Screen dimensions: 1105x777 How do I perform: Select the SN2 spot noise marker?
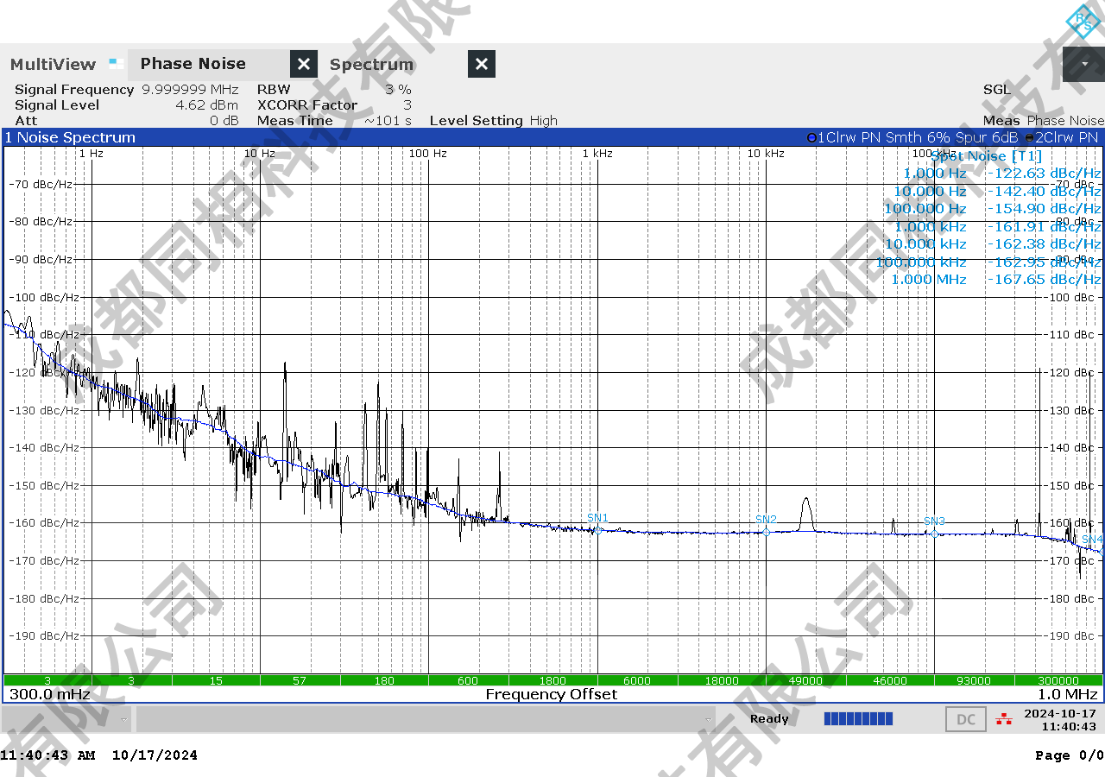[766, 531]
